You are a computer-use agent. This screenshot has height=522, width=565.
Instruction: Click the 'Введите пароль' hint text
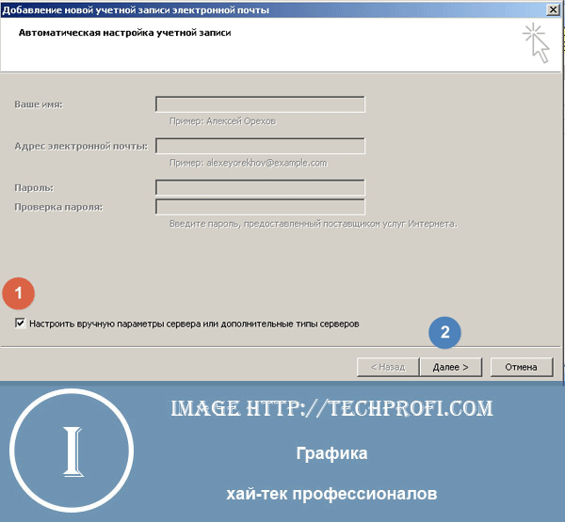(314, 224)
